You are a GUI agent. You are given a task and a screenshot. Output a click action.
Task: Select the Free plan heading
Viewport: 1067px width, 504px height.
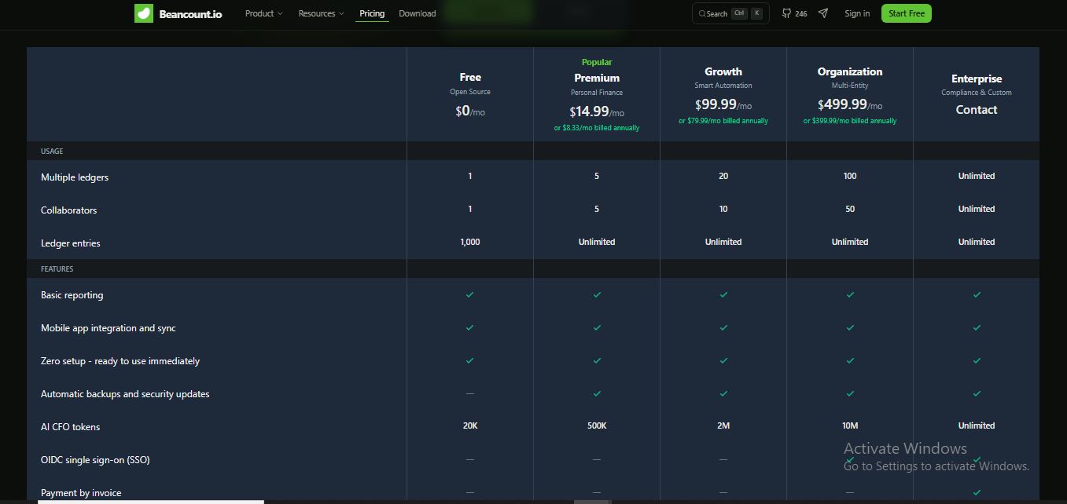tap(470, 77)
